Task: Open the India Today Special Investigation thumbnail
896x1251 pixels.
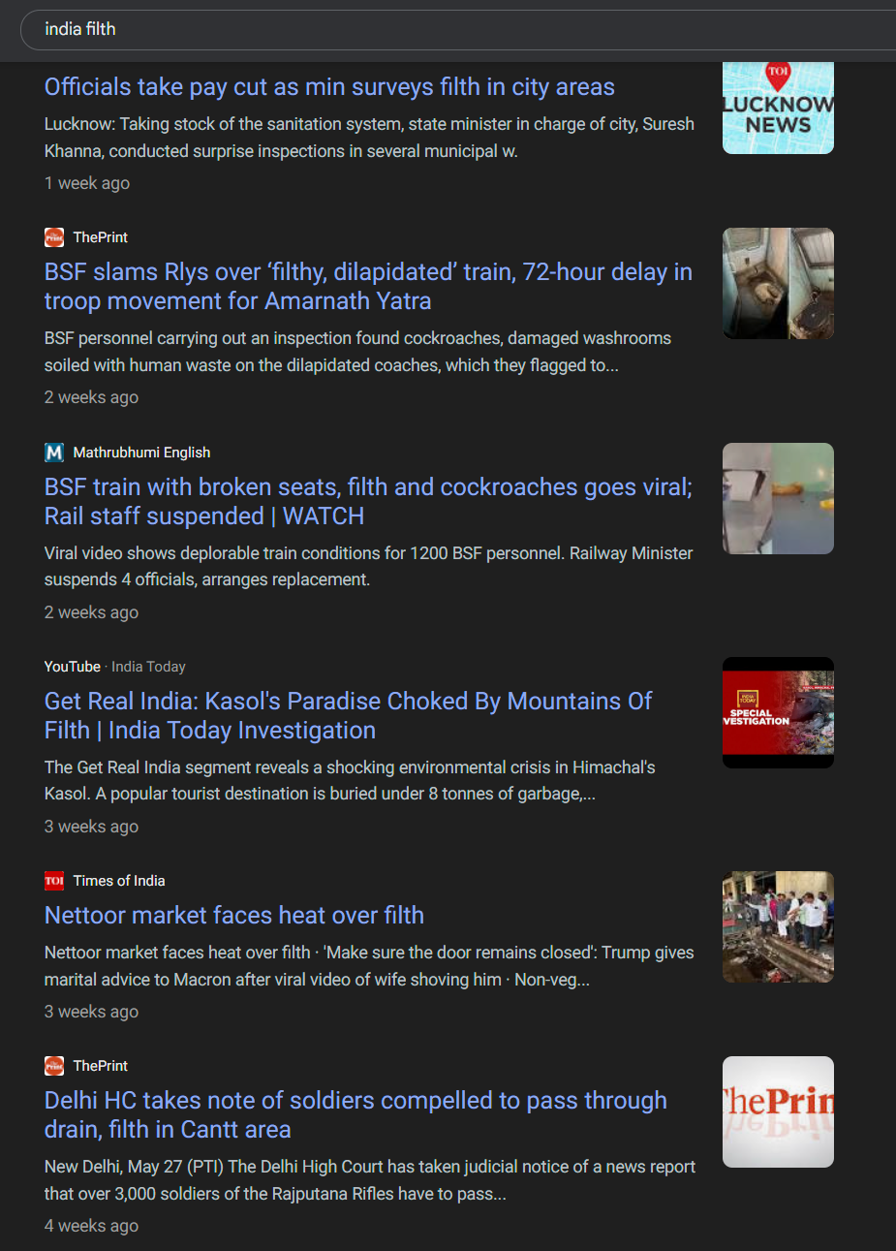Action: (778, 712)
